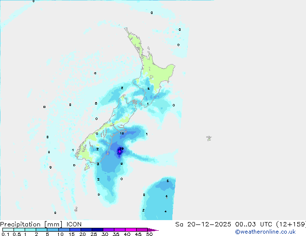The image size is (306, 236).
Task: Click the small Chatham Islands outline
Action: [209, 138]
